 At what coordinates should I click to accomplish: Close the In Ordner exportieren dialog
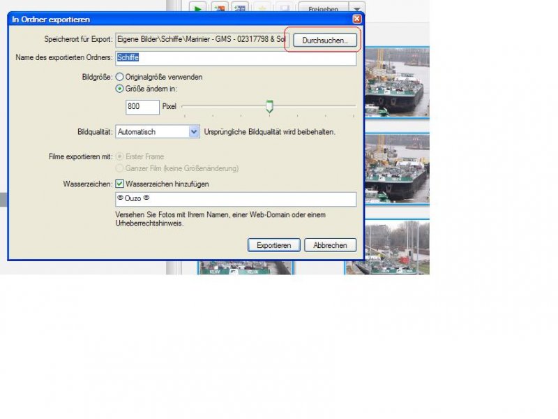tap(357, 20)
